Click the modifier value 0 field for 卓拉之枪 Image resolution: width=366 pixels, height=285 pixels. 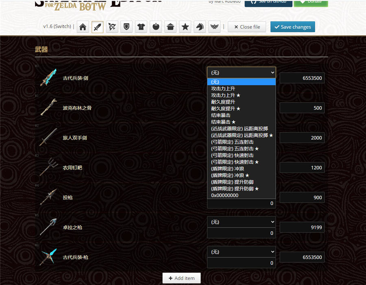(x=241, y=233)
